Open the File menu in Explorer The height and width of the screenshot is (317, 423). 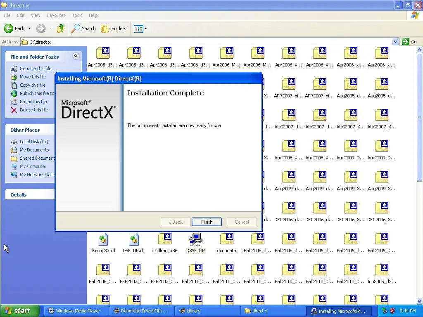click(x=7, y=15)
